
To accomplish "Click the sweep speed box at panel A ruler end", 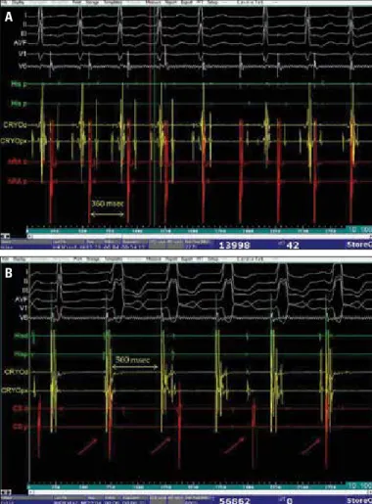I will coord(359,230).
